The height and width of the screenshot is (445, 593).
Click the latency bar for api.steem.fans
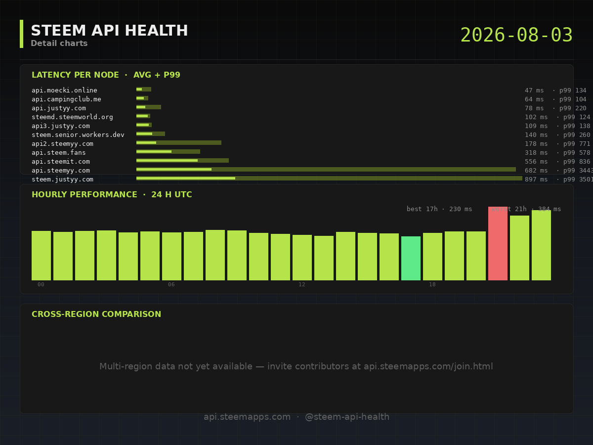tap(168, 152)
